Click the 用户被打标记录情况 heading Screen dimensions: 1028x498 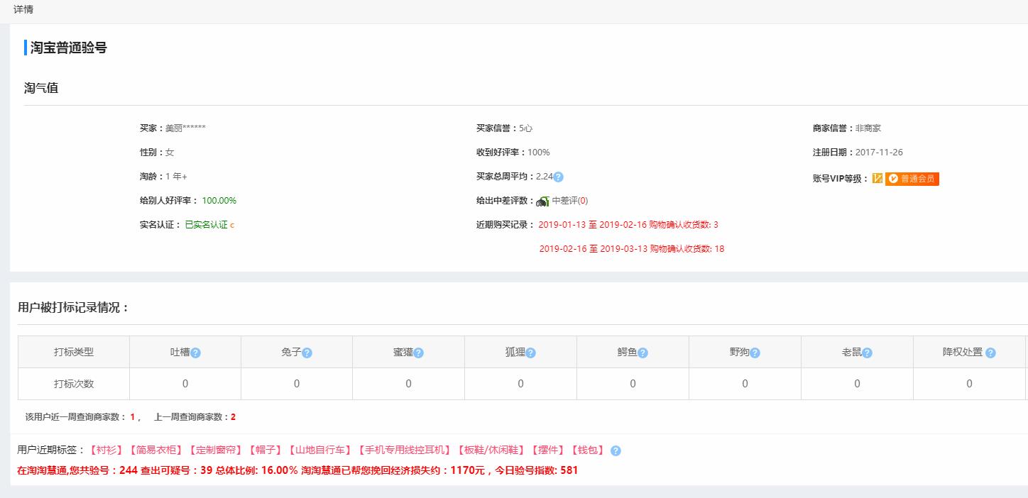(74, 308)
